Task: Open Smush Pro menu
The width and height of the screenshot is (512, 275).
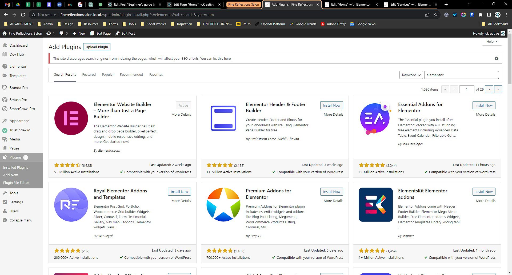Action: point(18,100)
